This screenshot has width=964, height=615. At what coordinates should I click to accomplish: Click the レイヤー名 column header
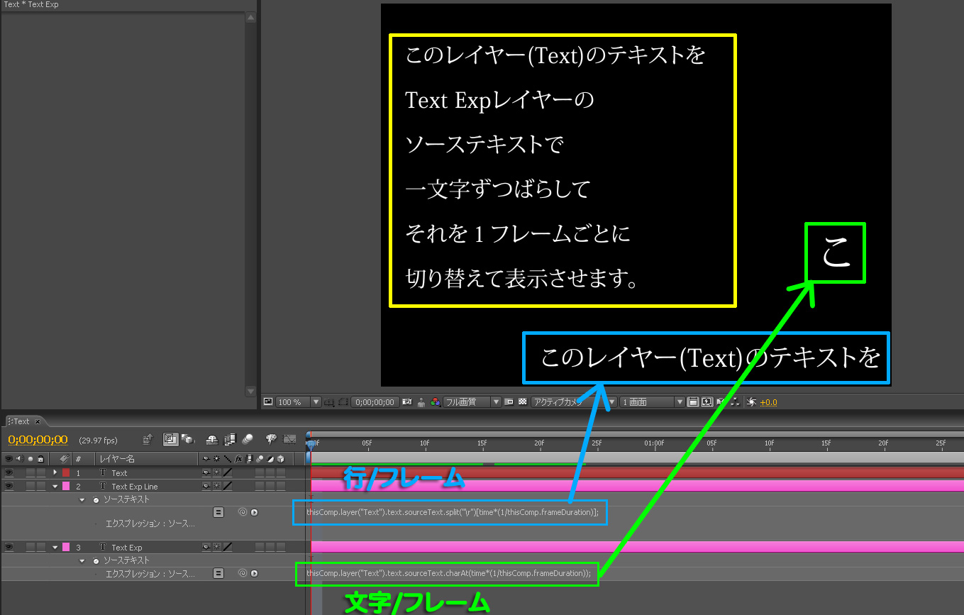point(117,459)
